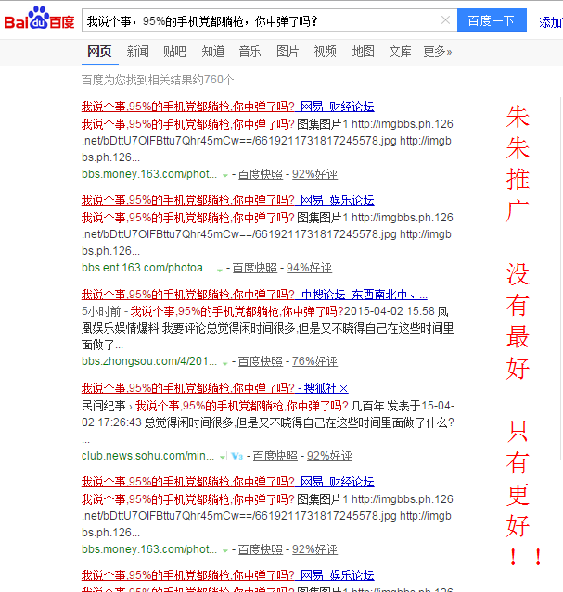
Task: Expand arrow next to club.news.sohu.com URL
Action: click(222, 457)
